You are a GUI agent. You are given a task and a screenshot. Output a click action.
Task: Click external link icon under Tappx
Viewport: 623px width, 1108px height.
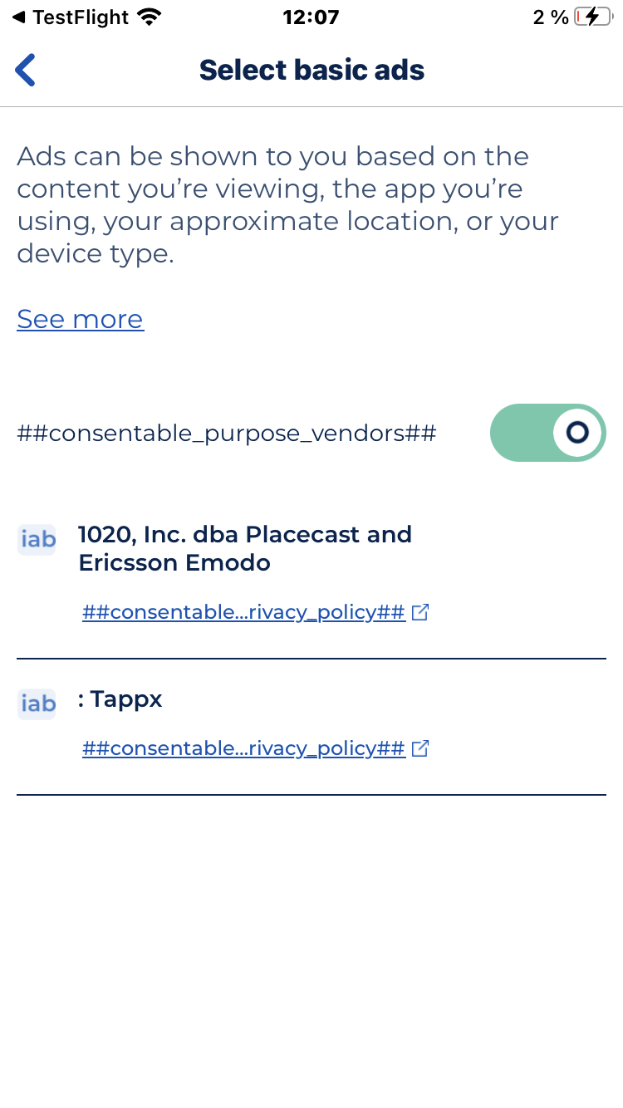pos(421,748)
